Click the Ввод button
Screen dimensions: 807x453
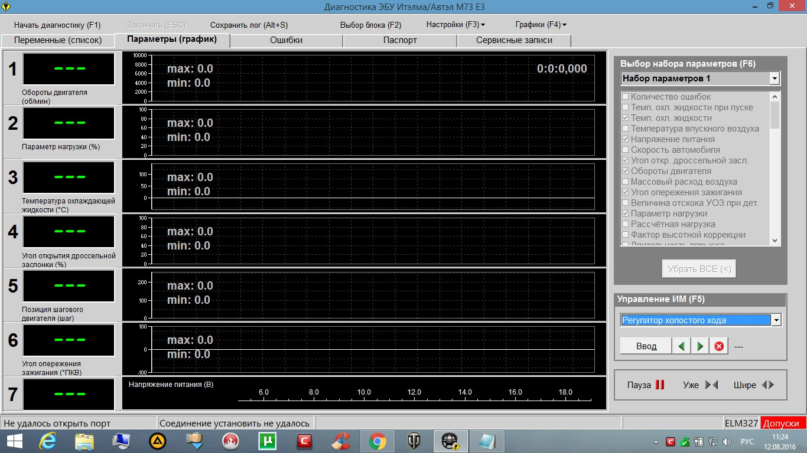[646, 346]
